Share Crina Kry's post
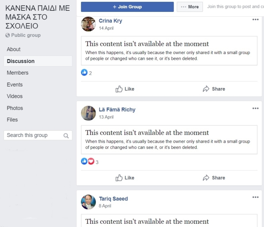The width and height of the screenshot is (264, 227). (x=214, y=89)
